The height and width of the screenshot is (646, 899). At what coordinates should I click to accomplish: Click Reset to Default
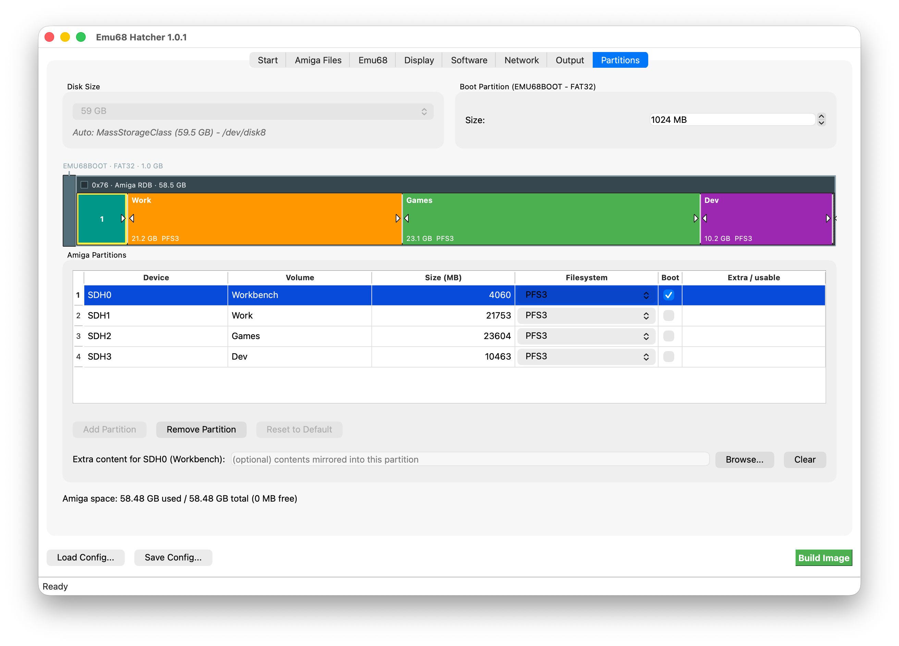pos(299,429)
